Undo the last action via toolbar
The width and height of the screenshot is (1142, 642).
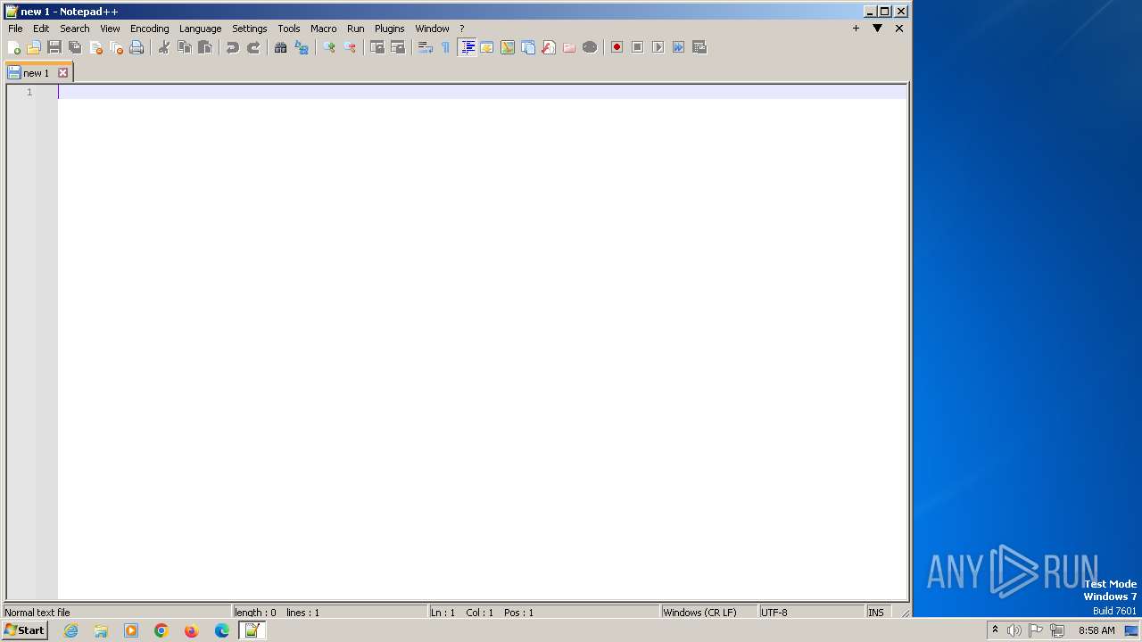(x=233, y=47)
